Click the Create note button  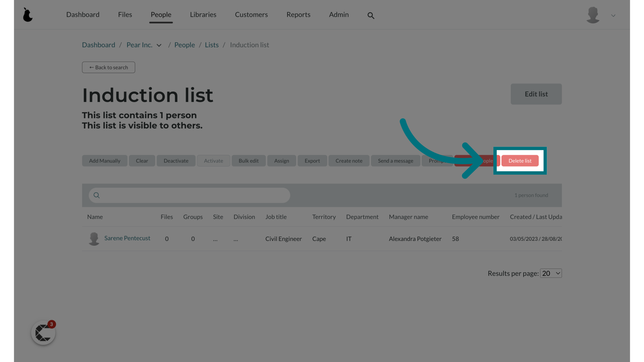349,161
